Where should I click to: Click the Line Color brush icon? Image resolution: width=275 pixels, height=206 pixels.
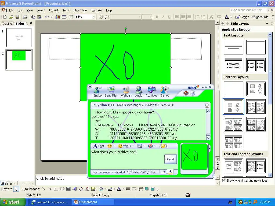tap(110, 189)
